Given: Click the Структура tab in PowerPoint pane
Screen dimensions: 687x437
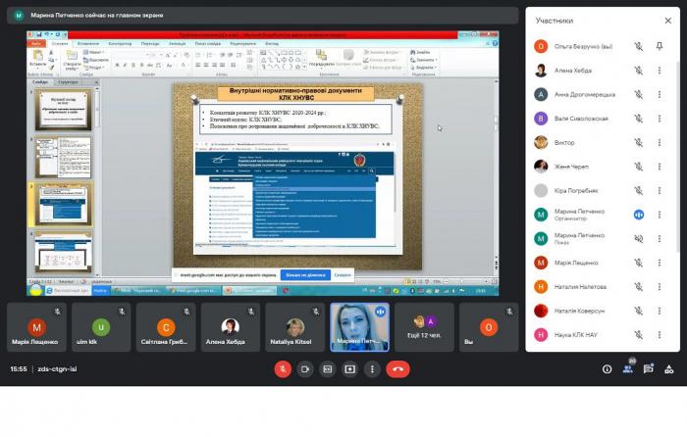Looking at the screenshot, I should click(x=68, y=82).
